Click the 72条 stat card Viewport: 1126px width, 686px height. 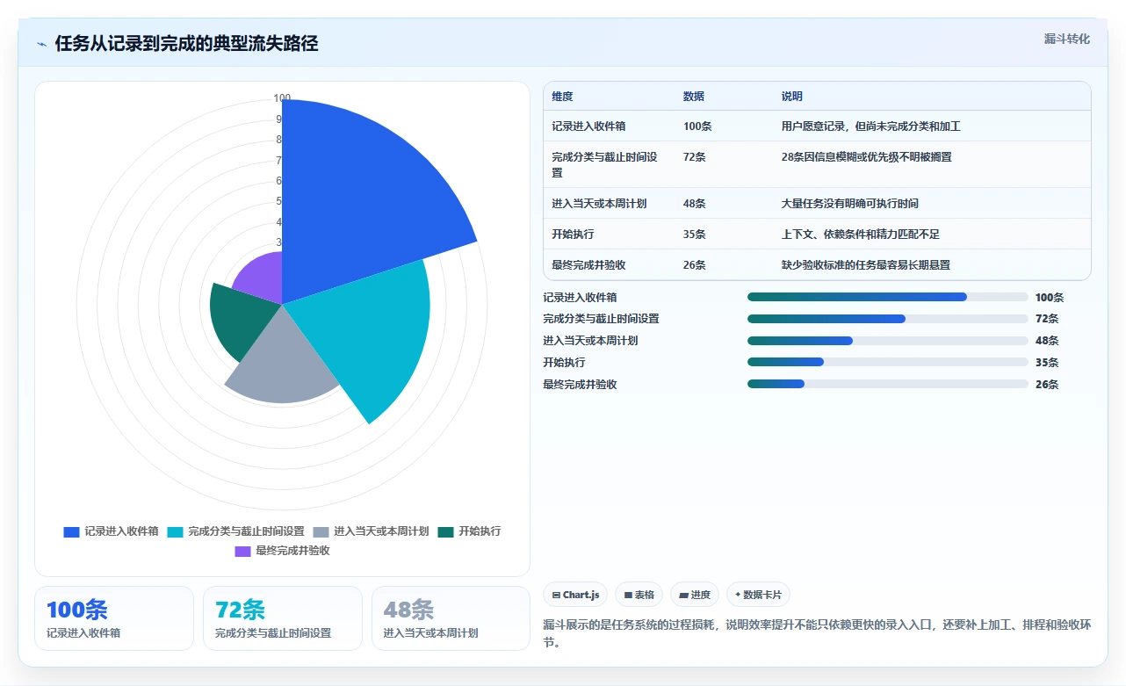click(283, 618)
